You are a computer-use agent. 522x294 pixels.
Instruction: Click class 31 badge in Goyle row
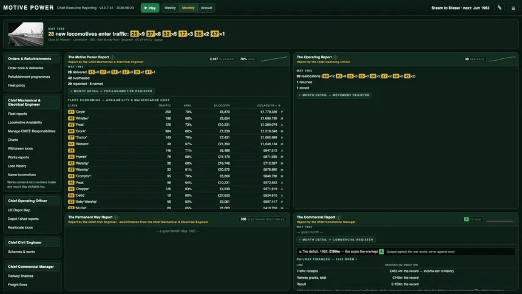click(71, 112)
